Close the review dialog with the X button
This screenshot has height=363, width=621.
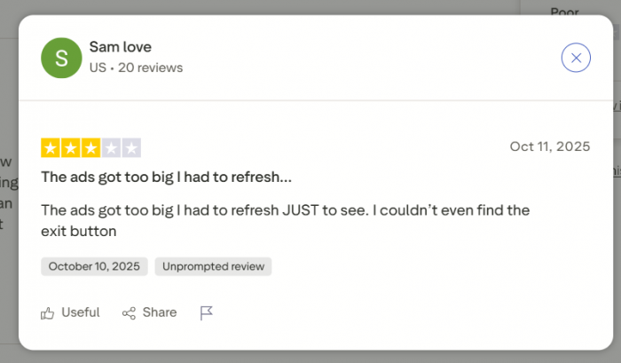point(576,59)
